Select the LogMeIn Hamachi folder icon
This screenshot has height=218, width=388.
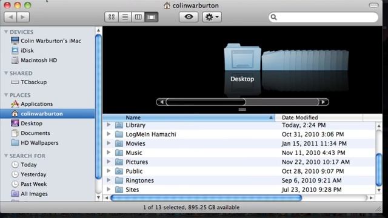click(119, 134)
